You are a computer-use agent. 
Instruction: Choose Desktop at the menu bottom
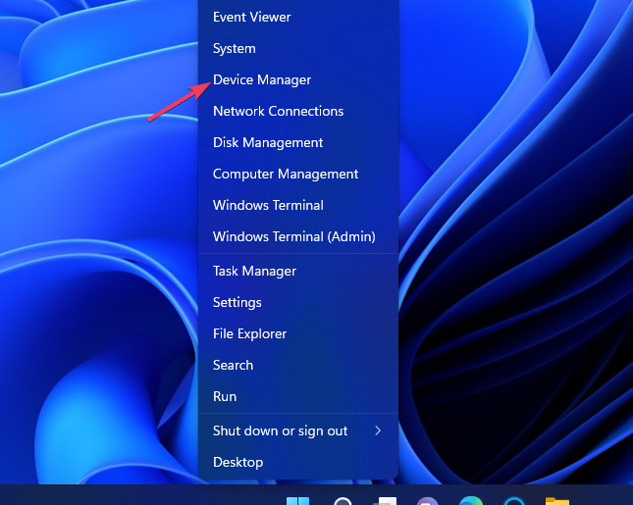tap(298, 462)
